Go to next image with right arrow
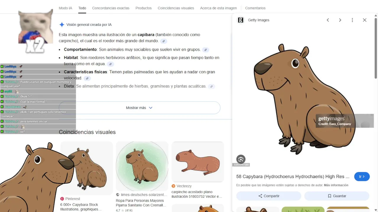 [x=340, y=20]
